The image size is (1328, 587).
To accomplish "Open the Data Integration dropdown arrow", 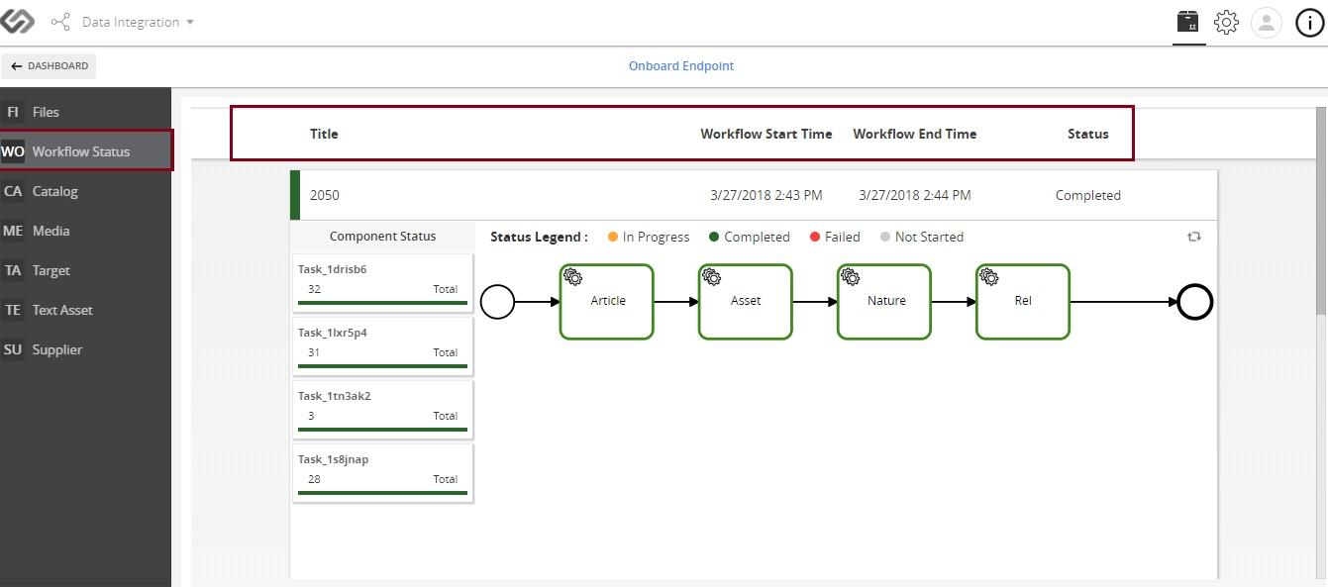I will 190,22.
